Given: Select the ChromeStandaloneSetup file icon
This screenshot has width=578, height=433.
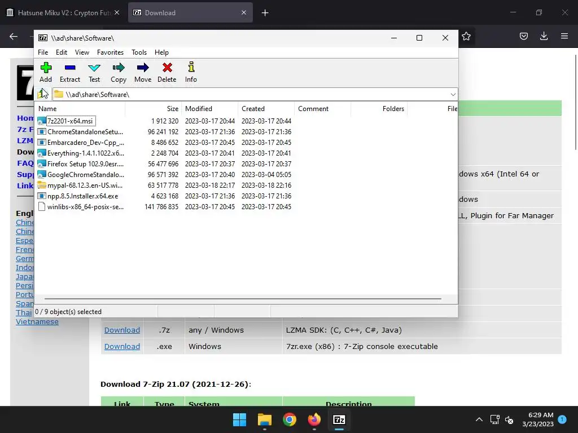Looking at the screenshot, I should 42,131.
